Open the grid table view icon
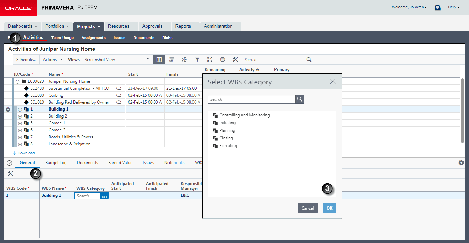 159,59
